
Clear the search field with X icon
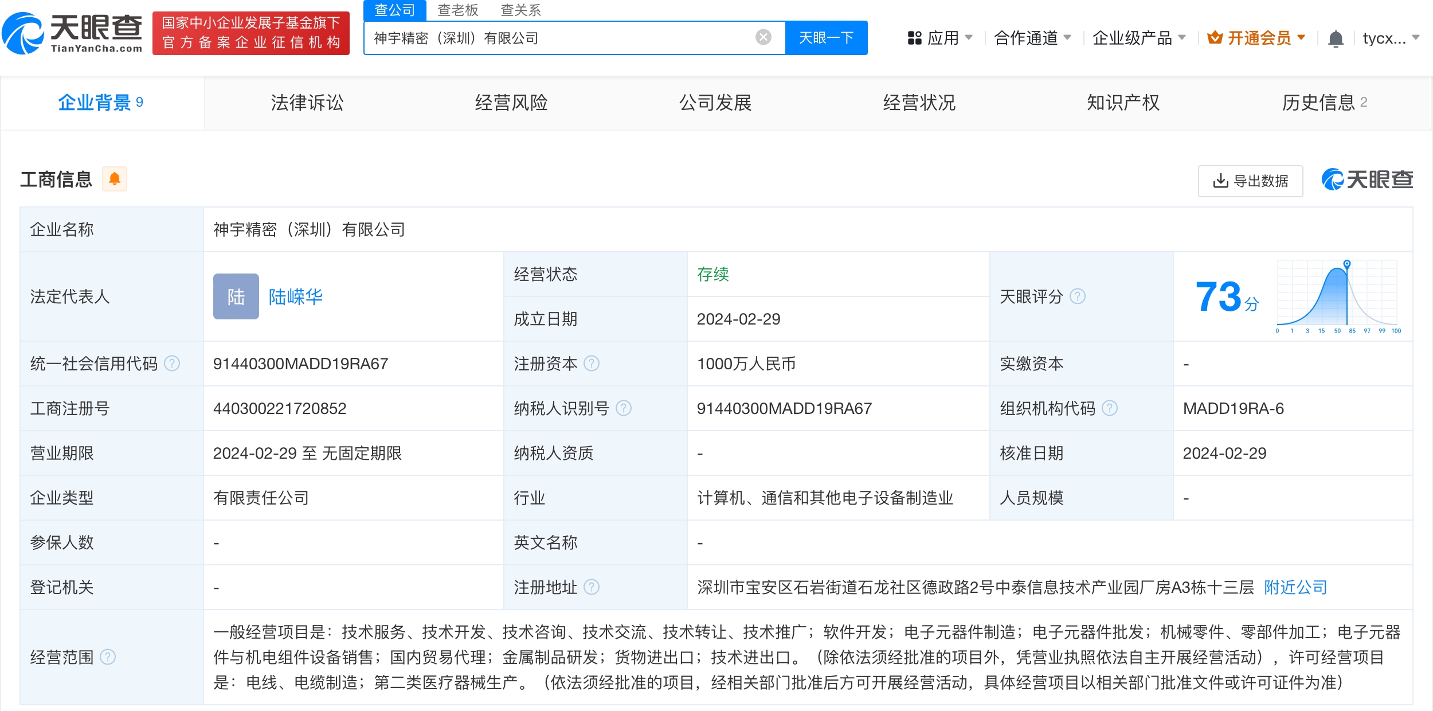[x=763, y=37]
